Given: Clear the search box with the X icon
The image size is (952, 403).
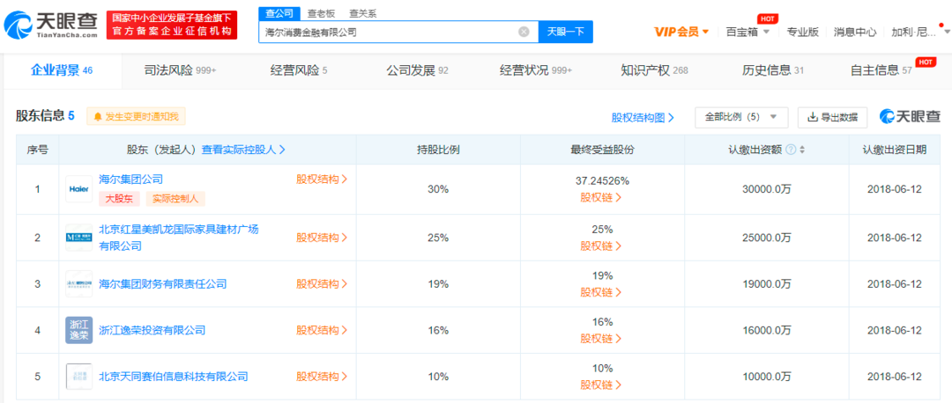Looking at the screenshot, I should click(x=524, y=33).
